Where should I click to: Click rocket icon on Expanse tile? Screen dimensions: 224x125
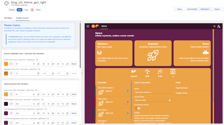pos(153,55)
